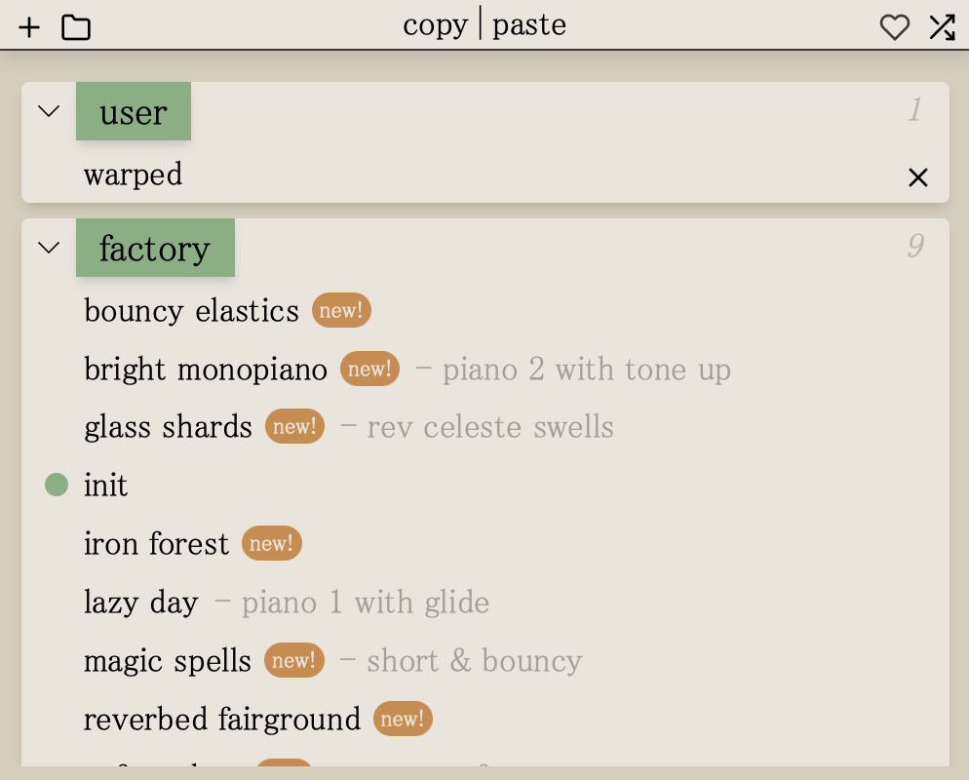
Task: Click the green active dot beside init
Action: tap(57, 485)
